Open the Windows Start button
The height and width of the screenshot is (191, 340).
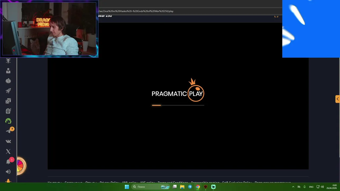[x=127, y=187]
